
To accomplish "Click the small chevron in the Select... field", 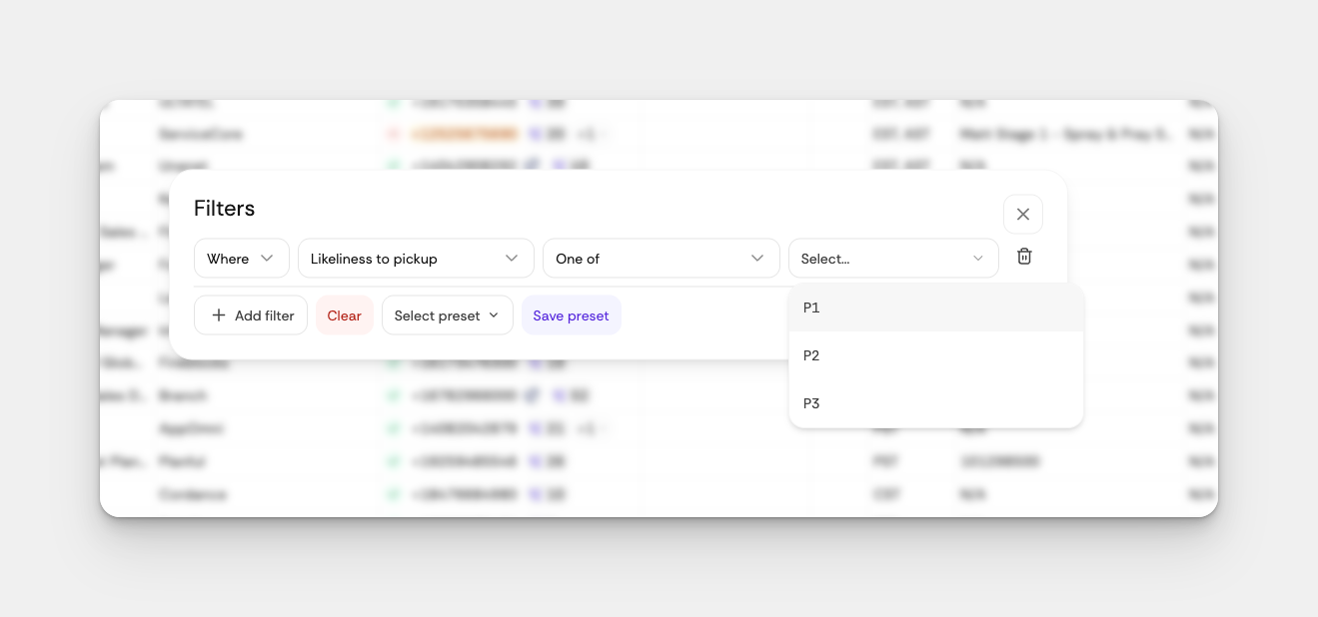I will point(978,259).
